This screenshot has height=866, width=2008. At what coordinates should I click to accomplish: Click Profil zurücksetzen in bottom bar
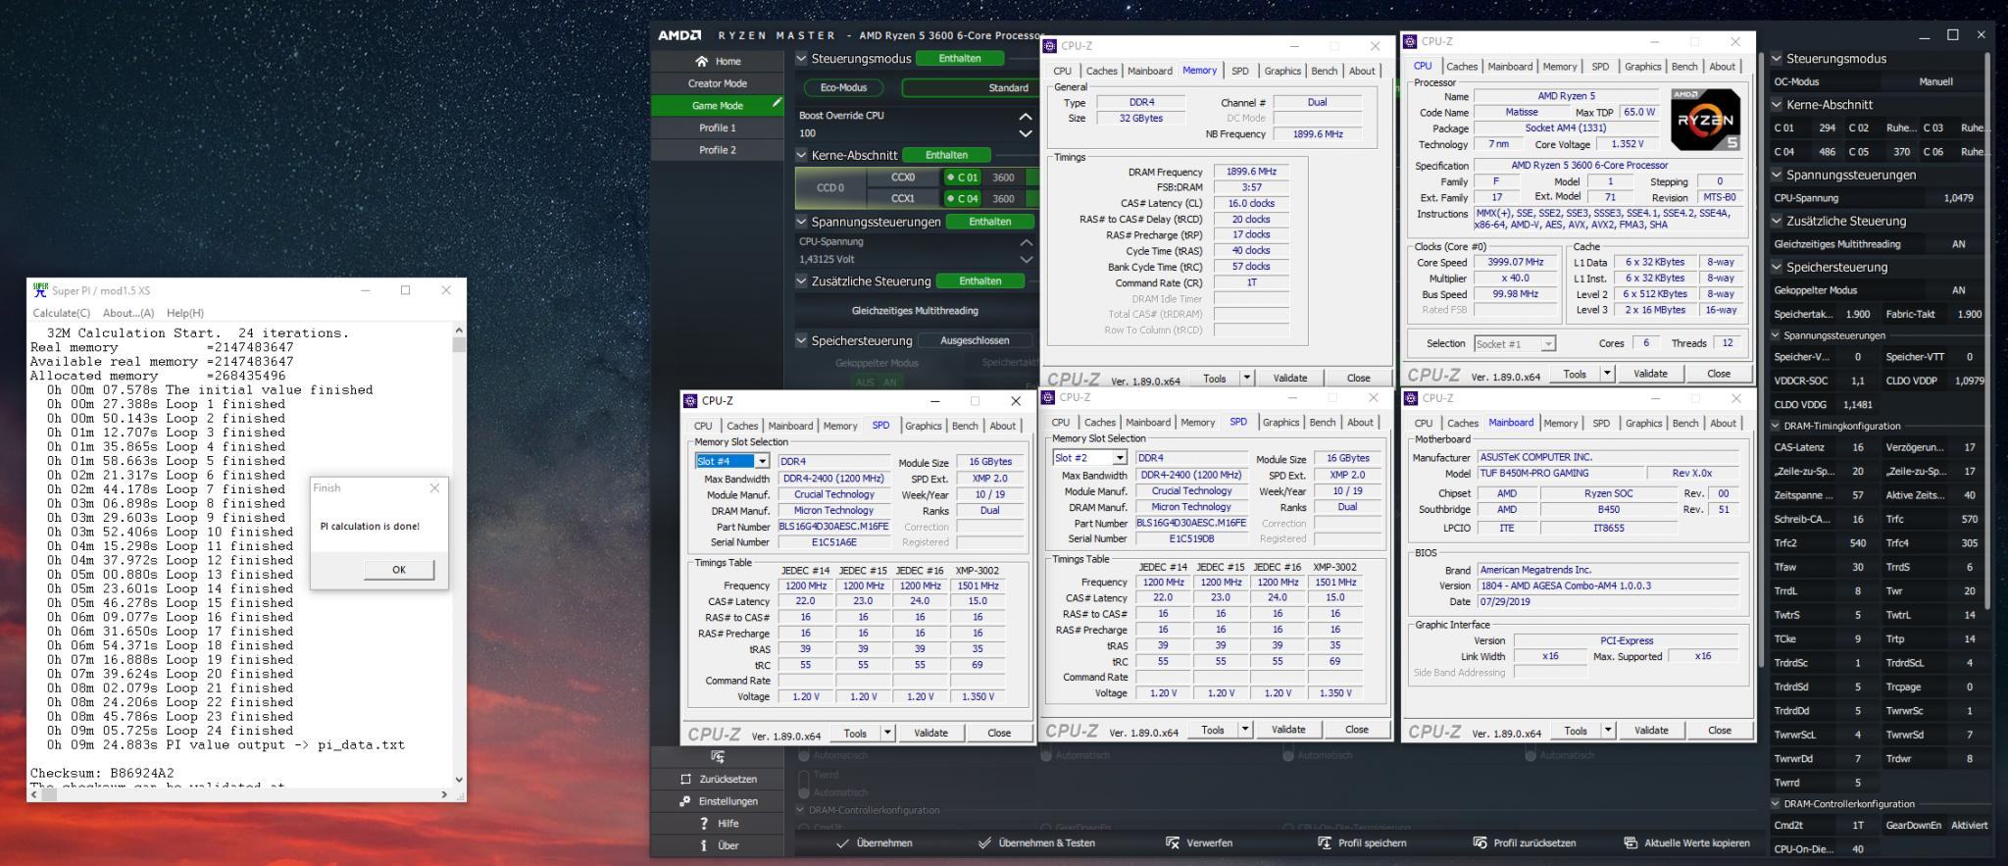click(x=1524, y=842)
